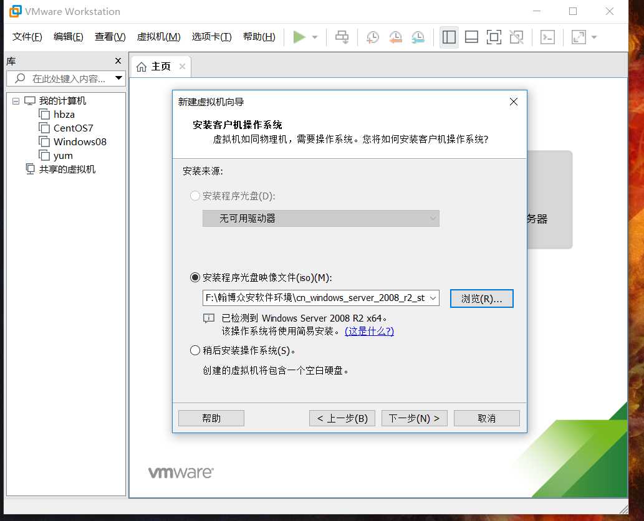The height and width of the screenshot is (521, 644).
Task: Open the console view terminal icon
Action: tap(547, 37)
